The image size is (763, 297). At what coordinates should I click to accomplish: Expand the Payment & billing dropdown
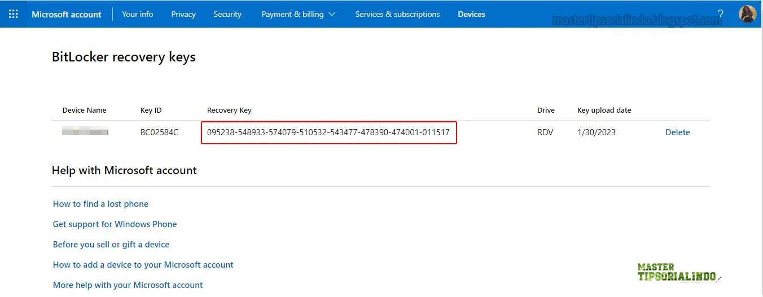tap(299, 14)
